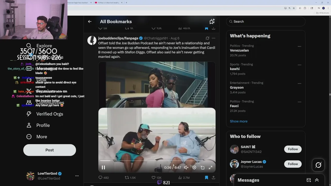Open More menu in sidebar
Screen dimensions: 331x186
tap(36, 137)
